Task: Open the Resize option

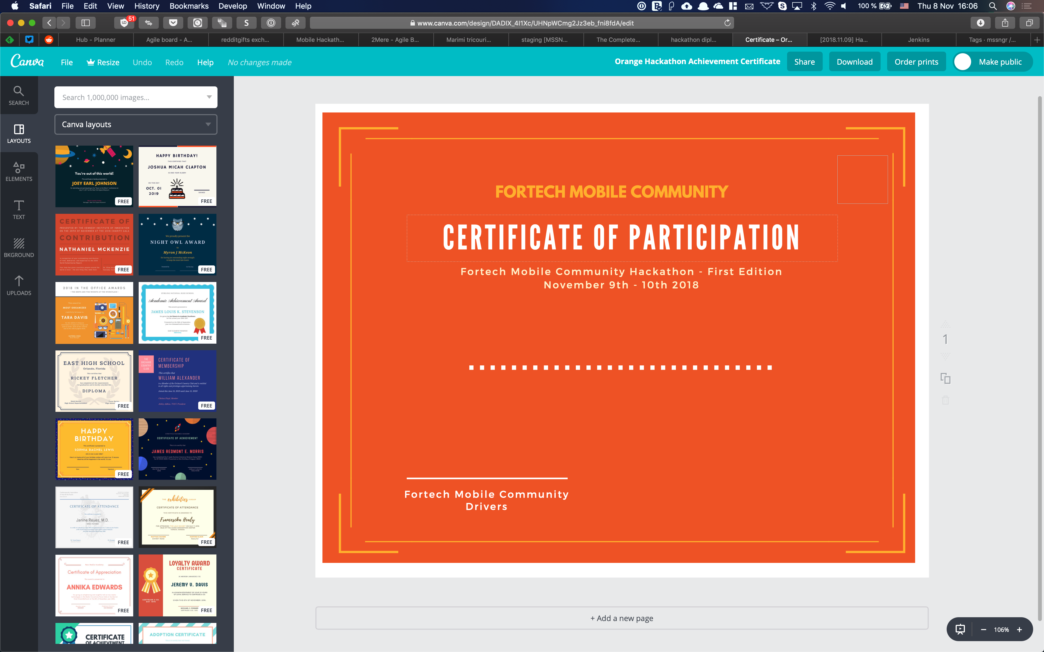Action: (x=103, y=62)
